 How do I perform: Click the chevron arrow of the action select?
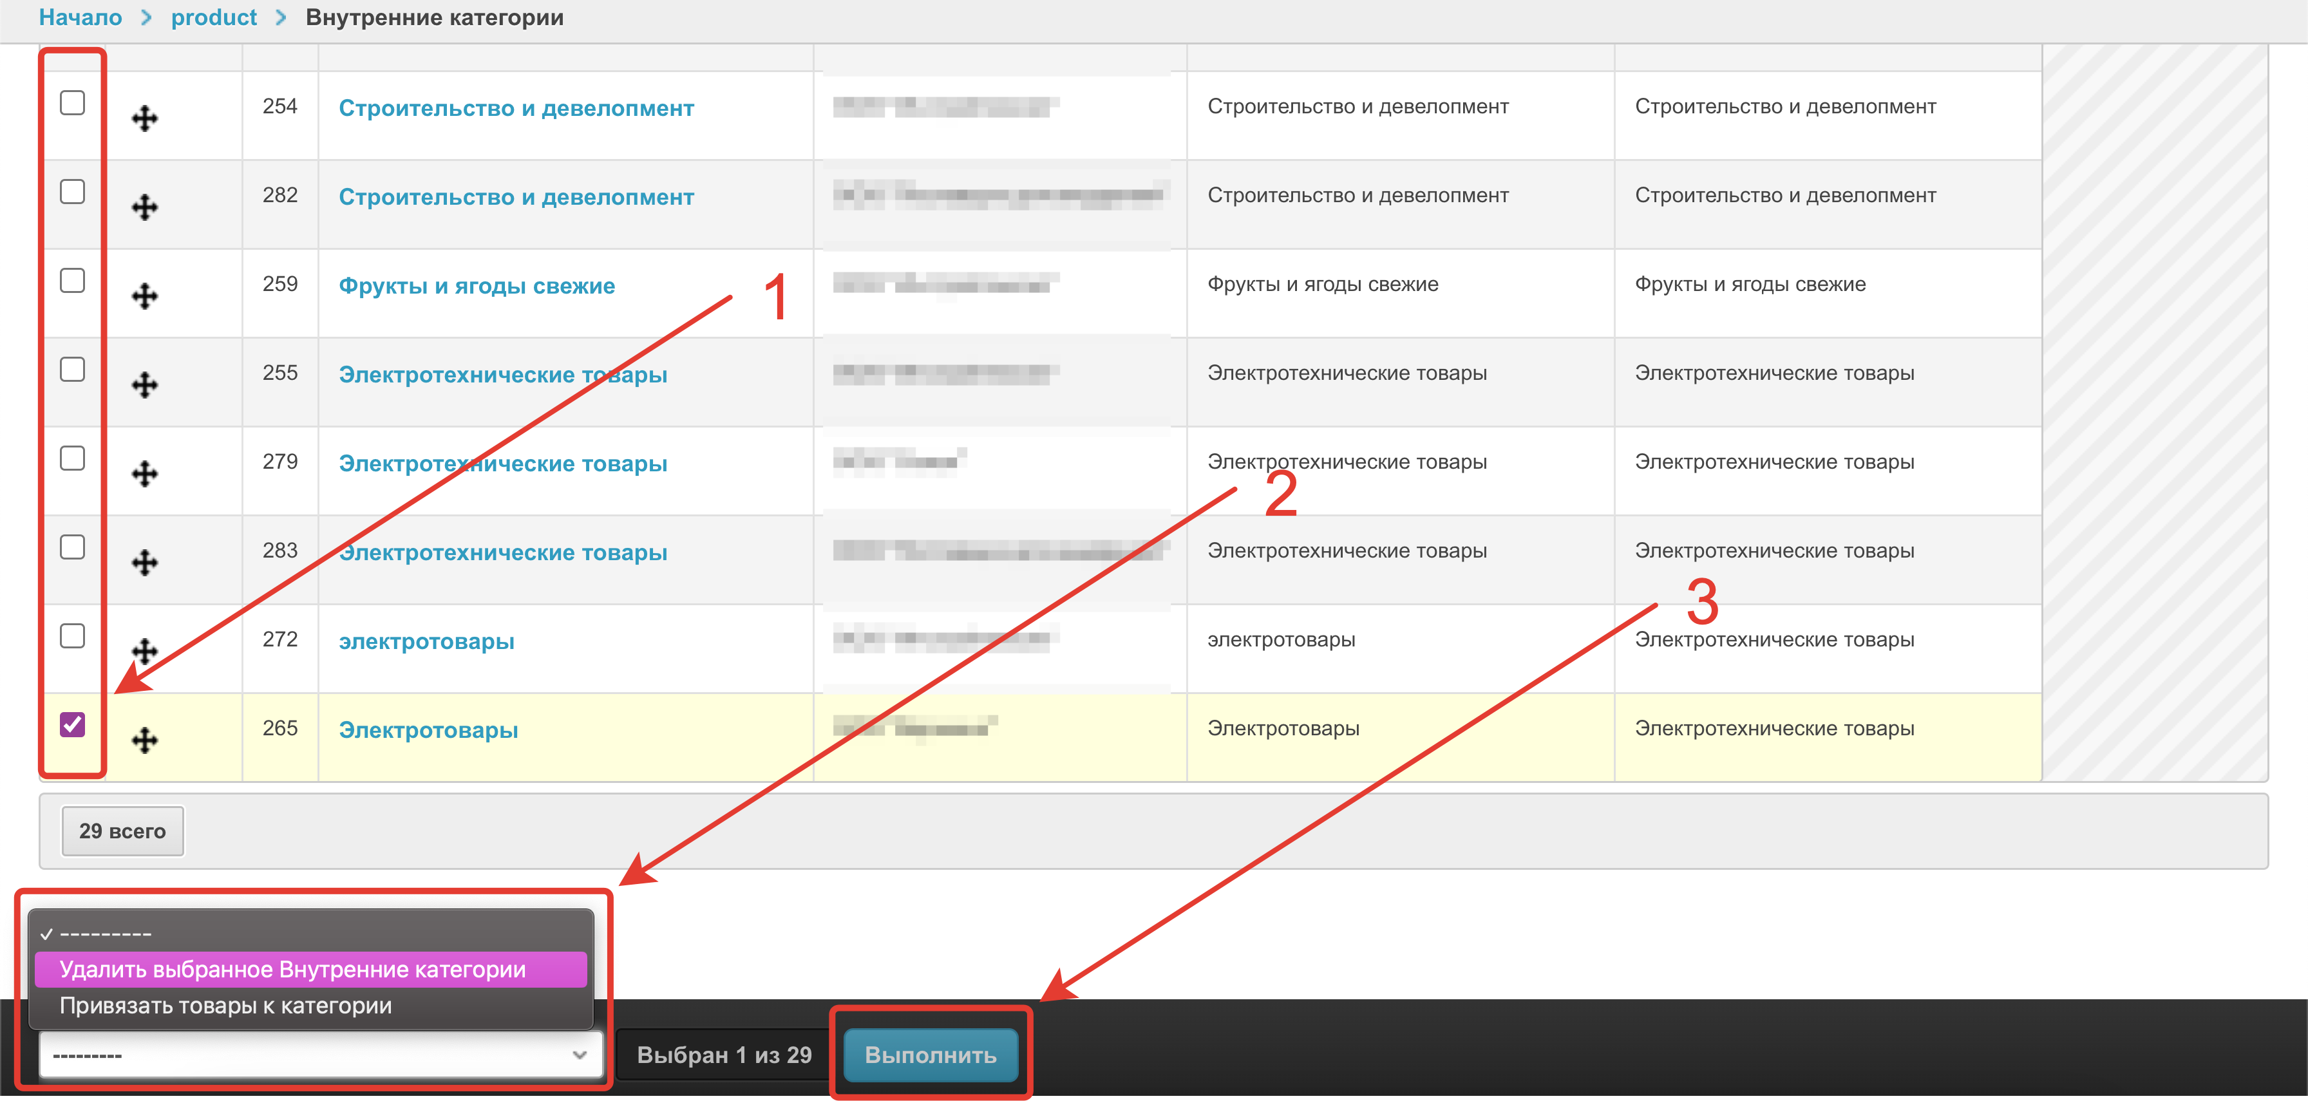point(580,1055)
